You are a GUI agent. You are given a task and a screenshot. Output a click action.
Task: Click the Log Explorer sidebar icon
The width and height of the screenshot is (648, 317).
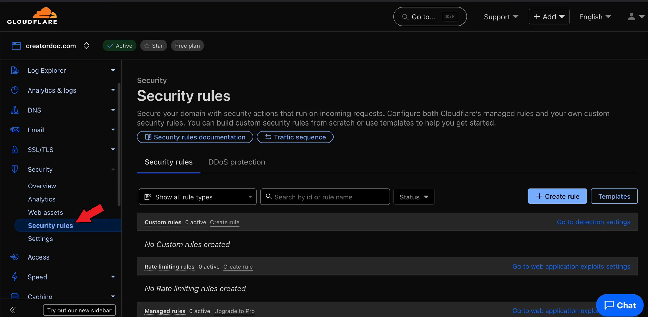click(x=15, y=70)
